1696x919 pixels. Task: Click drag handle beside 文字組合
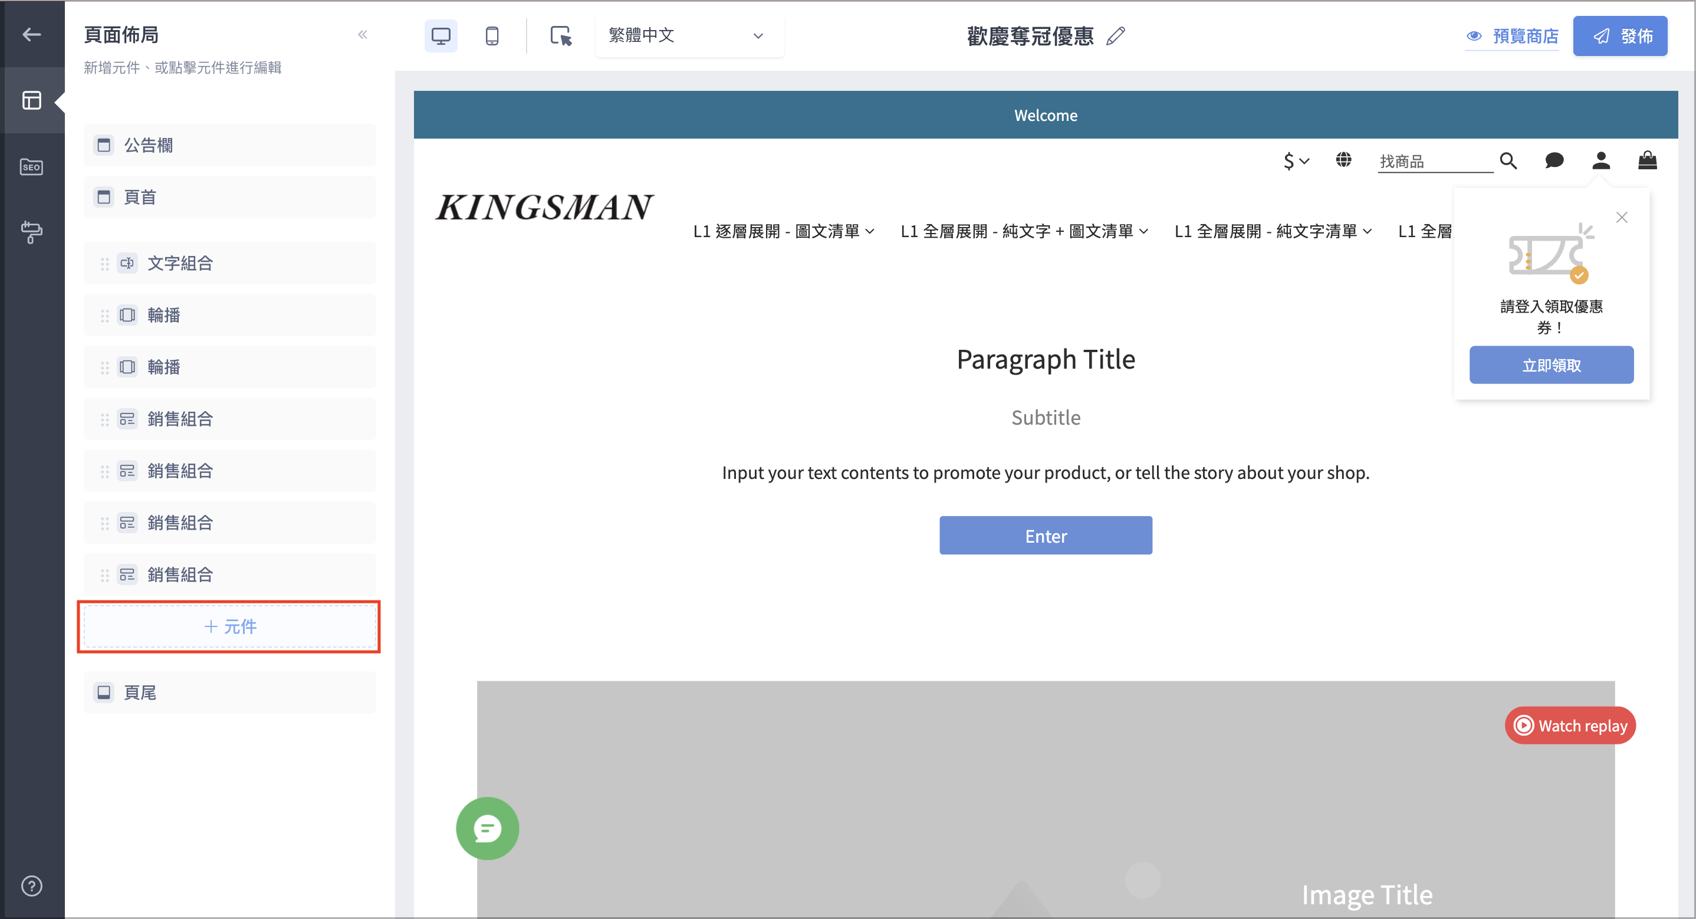pyautogui.click(x=105, y=264)
